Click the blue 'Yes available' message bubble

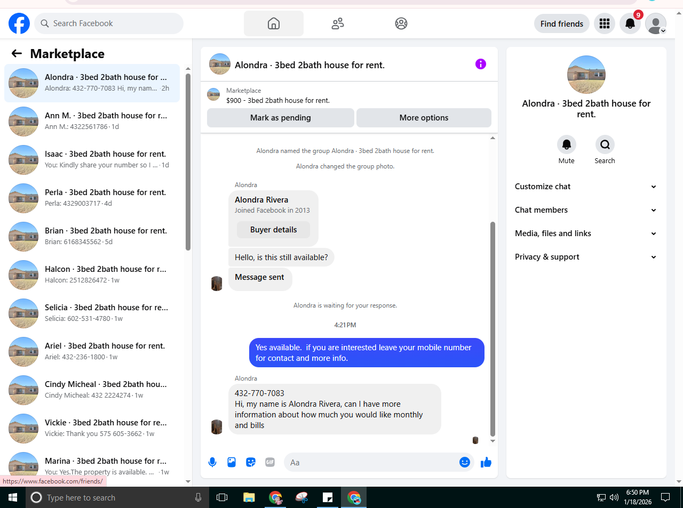click(x=367, y=353)
